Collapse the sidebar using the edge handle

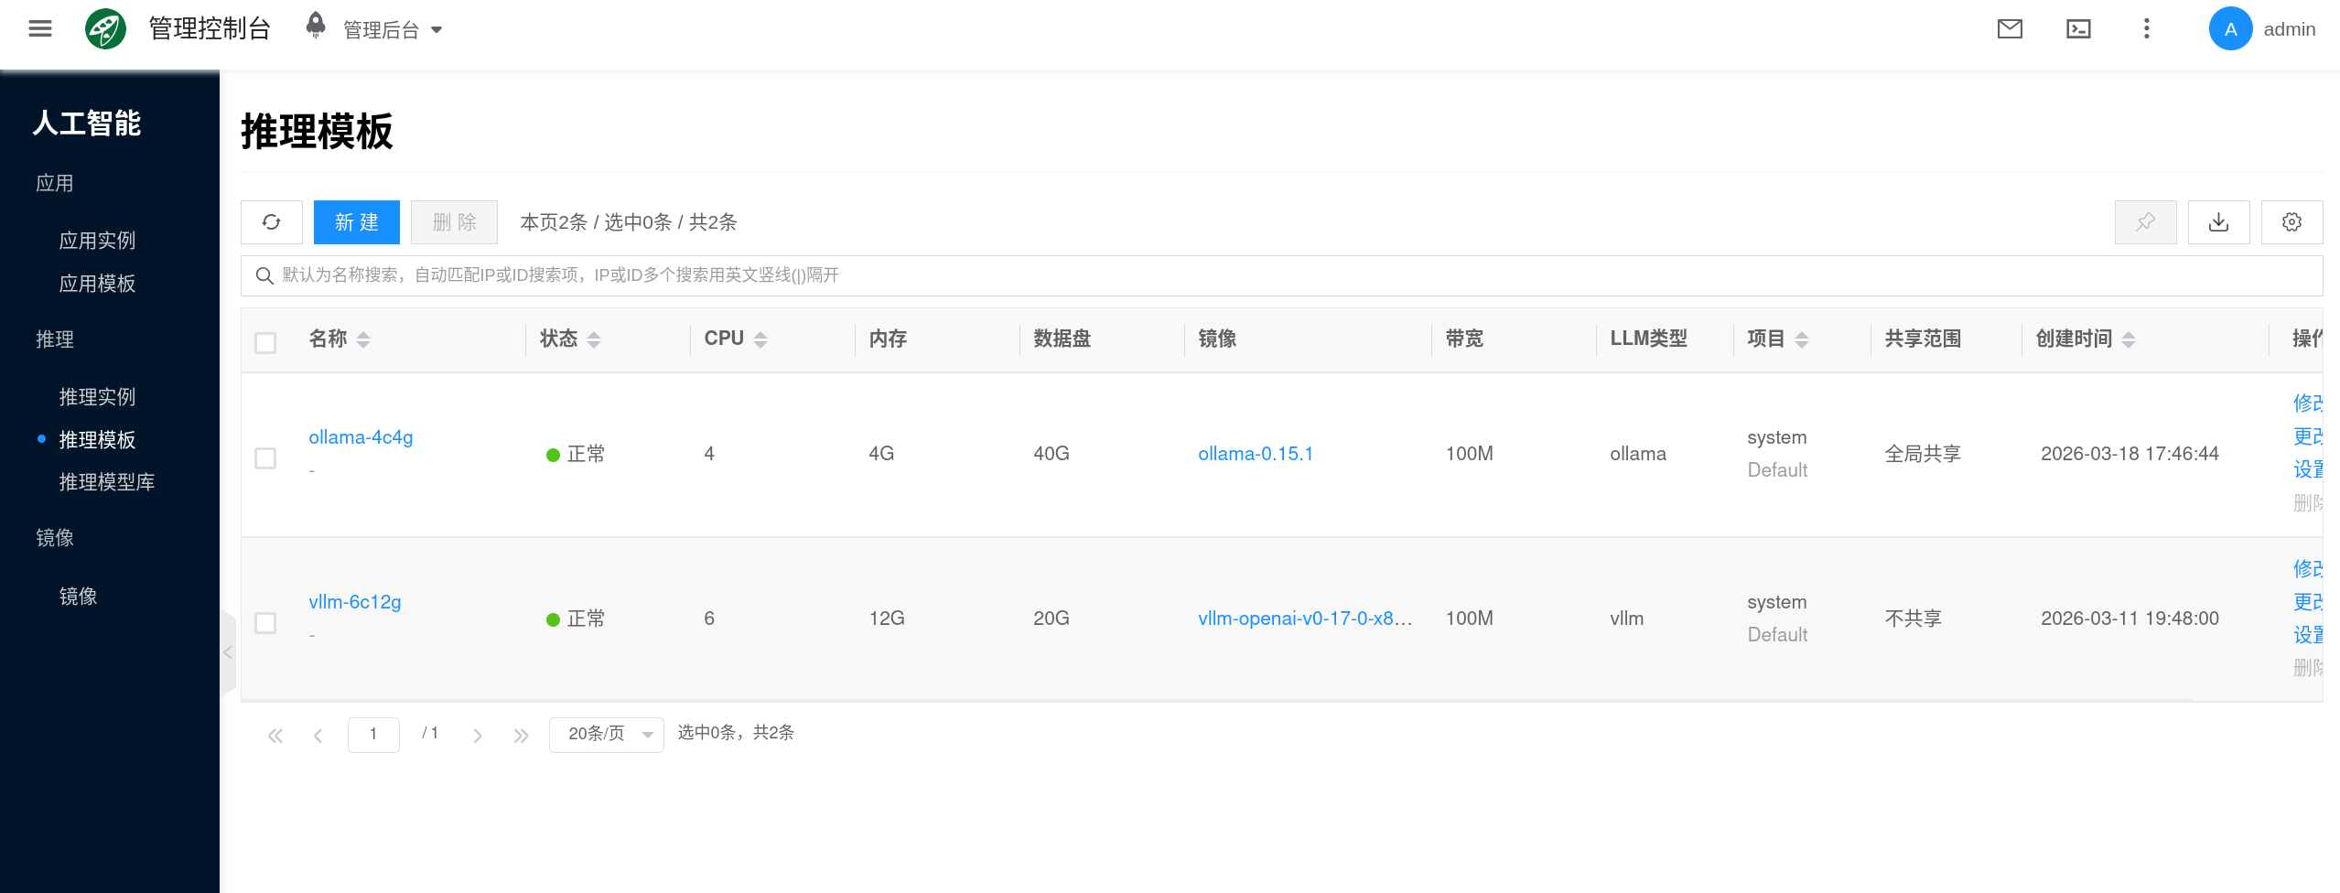[228, 652]
